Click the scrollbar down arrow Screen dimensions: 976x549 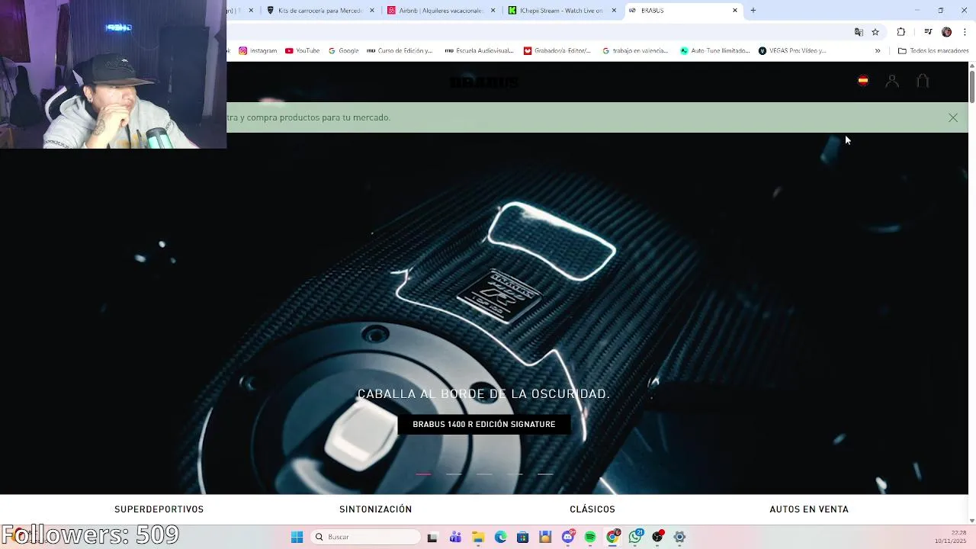[x=972, y=521]
